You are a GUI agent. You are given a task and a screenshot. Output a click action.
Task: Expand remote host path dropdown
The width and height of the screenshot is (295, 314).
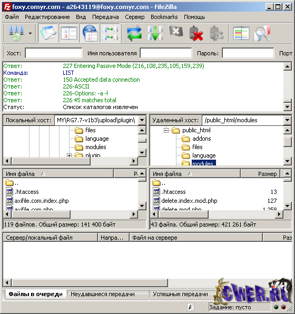tap(288, 120)
